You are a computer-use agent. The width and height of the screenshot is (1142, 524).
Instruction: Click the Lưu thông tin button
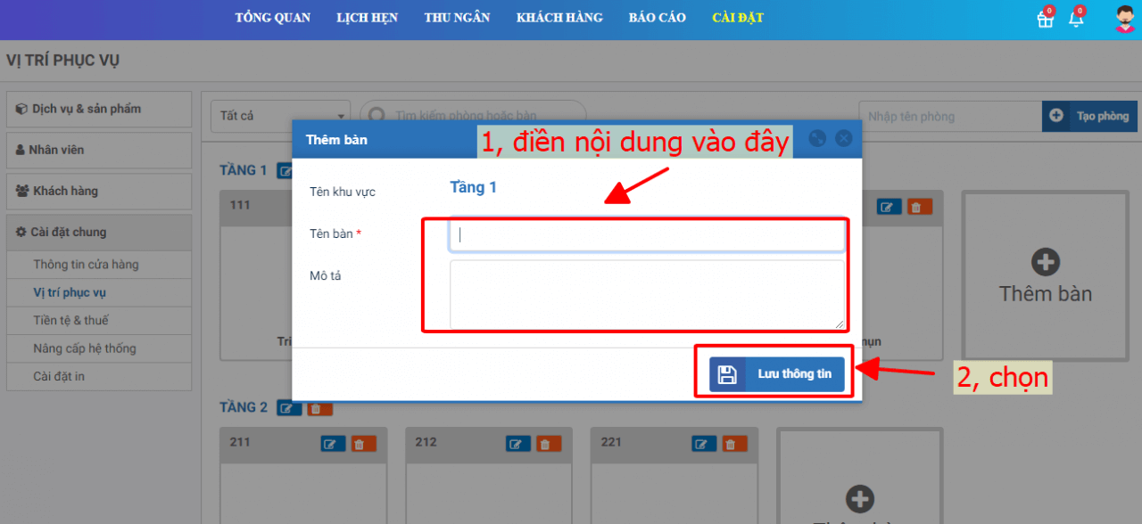[776, 374]
